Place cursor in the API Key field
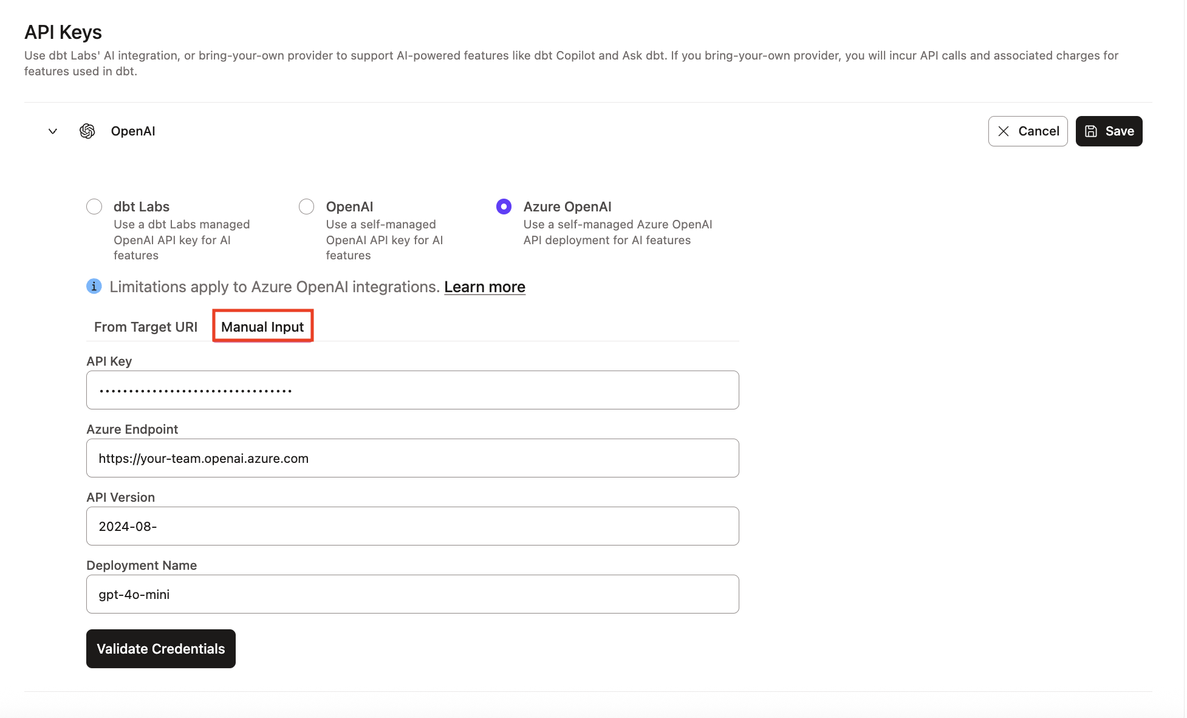Image resolution: width=1187 pixels, height=718 pixels. point(412,389)
